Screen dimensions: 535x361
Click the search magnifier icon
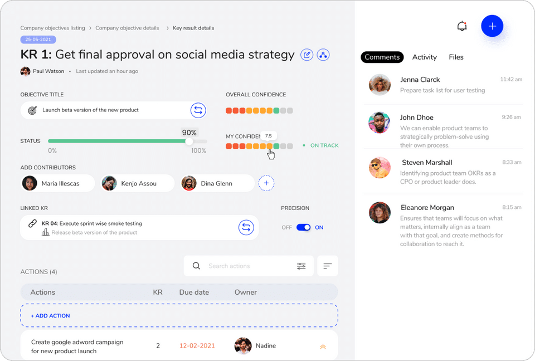(x=196, y=266)
